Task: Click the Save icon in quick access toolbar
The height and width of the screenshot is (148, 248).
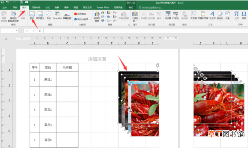Action: (x=2, y=2)
